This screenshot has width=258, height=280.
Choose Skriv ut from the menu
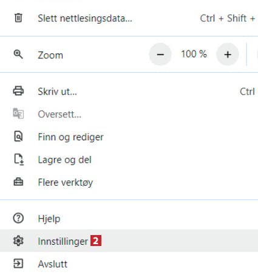tap(129, 91)
